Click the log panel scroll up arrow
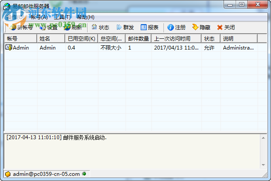Viewport: 271px width, 181px height. [263, 138]
